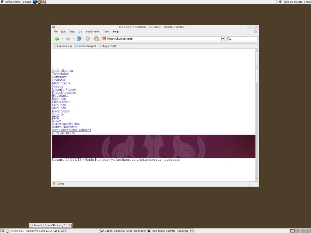This screenshot has height=233, width=311.
Task: Click the Reload page icon
Action: coord(79,39)
